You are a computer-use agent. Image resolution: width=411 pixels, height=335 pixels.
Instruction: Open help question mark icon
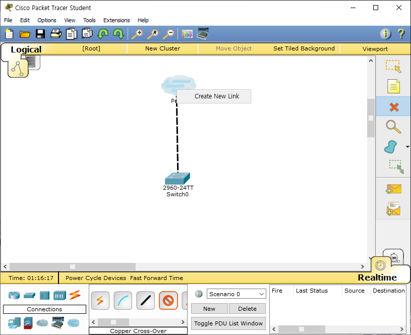[401, 34]
